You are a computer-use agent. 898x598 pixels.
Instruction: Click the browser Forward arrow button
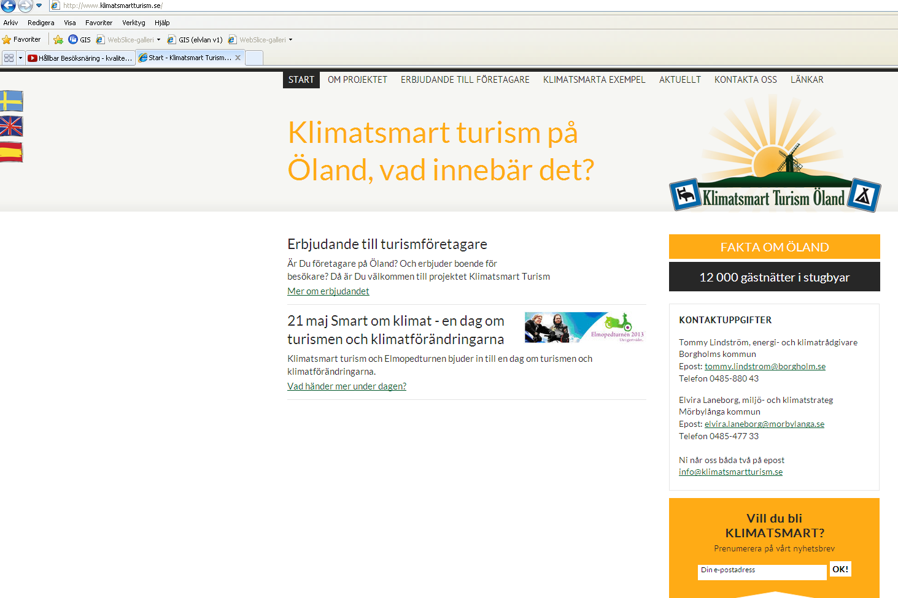[x=25, y=6]
